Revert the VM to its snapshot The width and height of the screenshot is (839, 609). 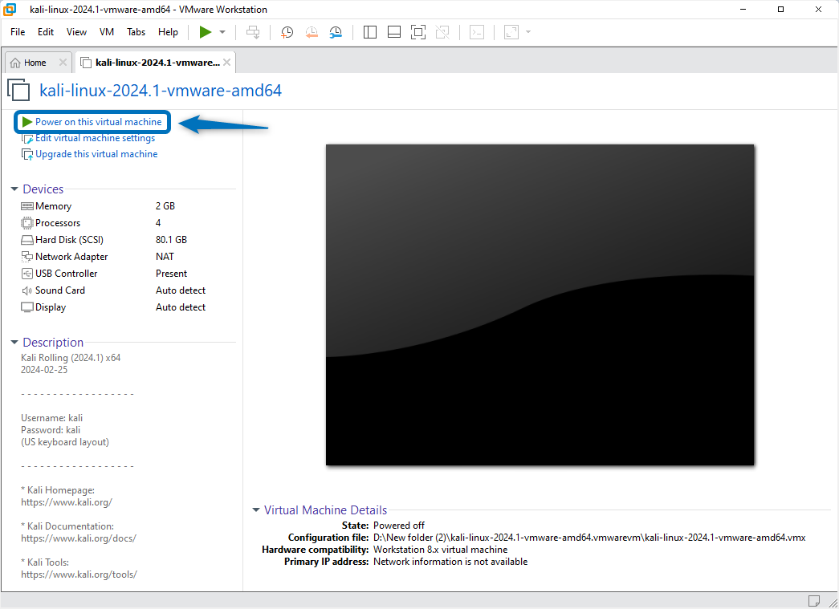click(311, 32)
